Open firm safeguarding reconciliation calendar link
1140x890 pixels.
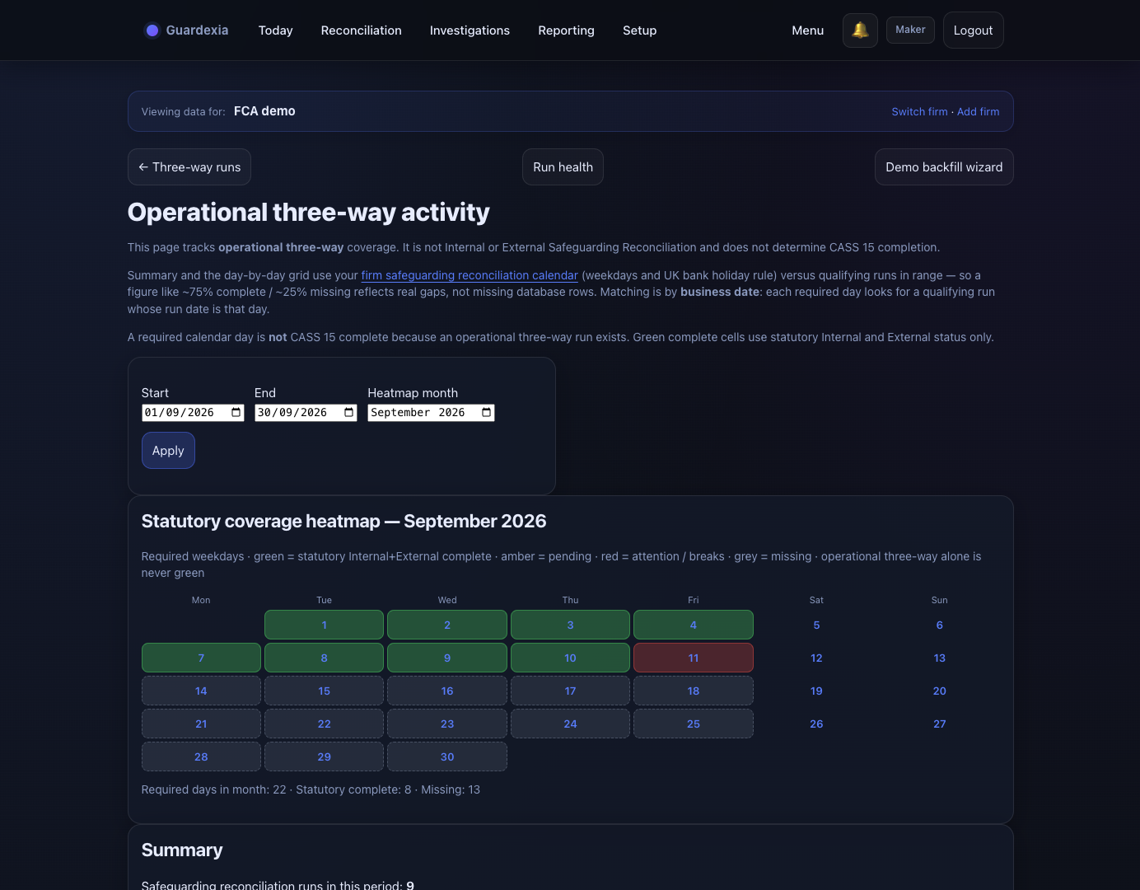coord(470,275)
